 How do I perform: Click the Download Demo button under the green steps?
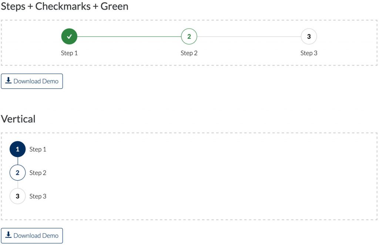pos(32,81)
